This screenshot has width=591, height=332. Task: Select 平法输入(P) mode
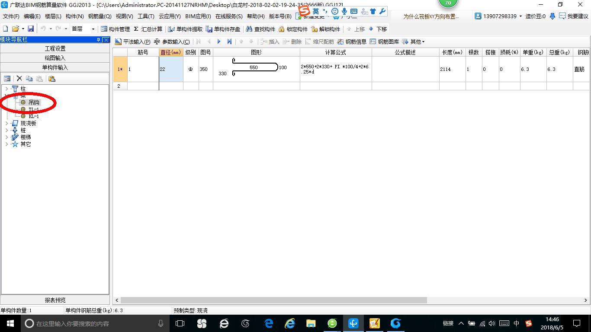coord(132,42)
